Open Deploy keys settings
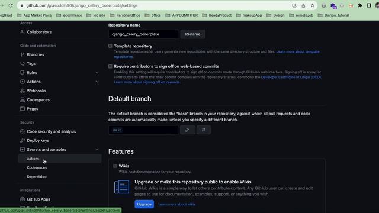This screenshot has width=379, height=213. [38, 140]
